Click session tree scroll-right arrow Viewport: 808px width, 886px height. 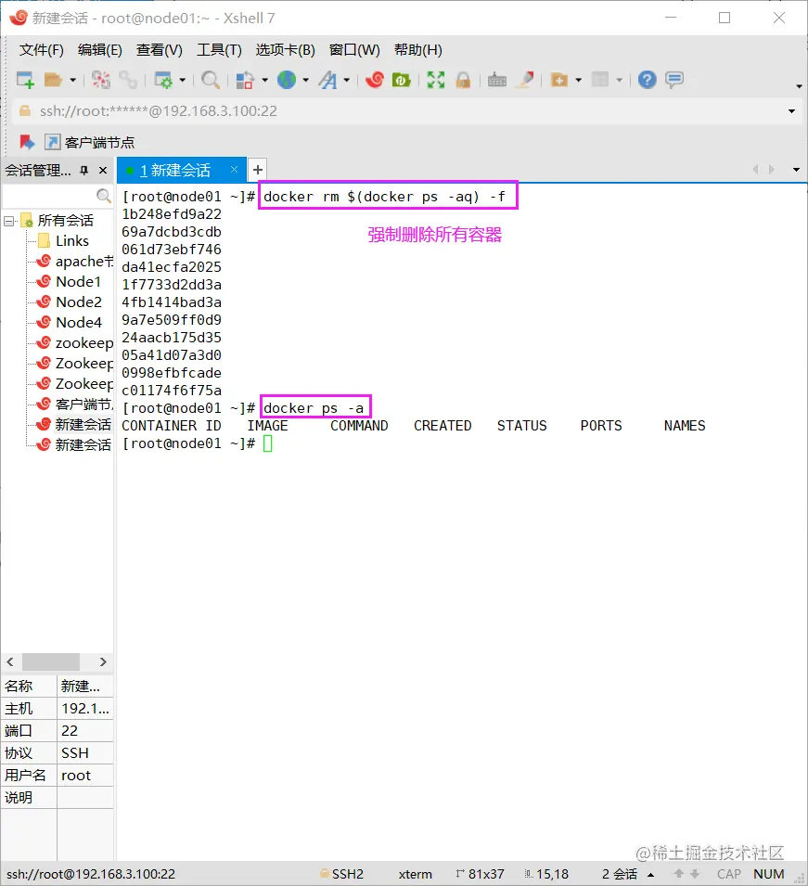[x=103, y=661]
